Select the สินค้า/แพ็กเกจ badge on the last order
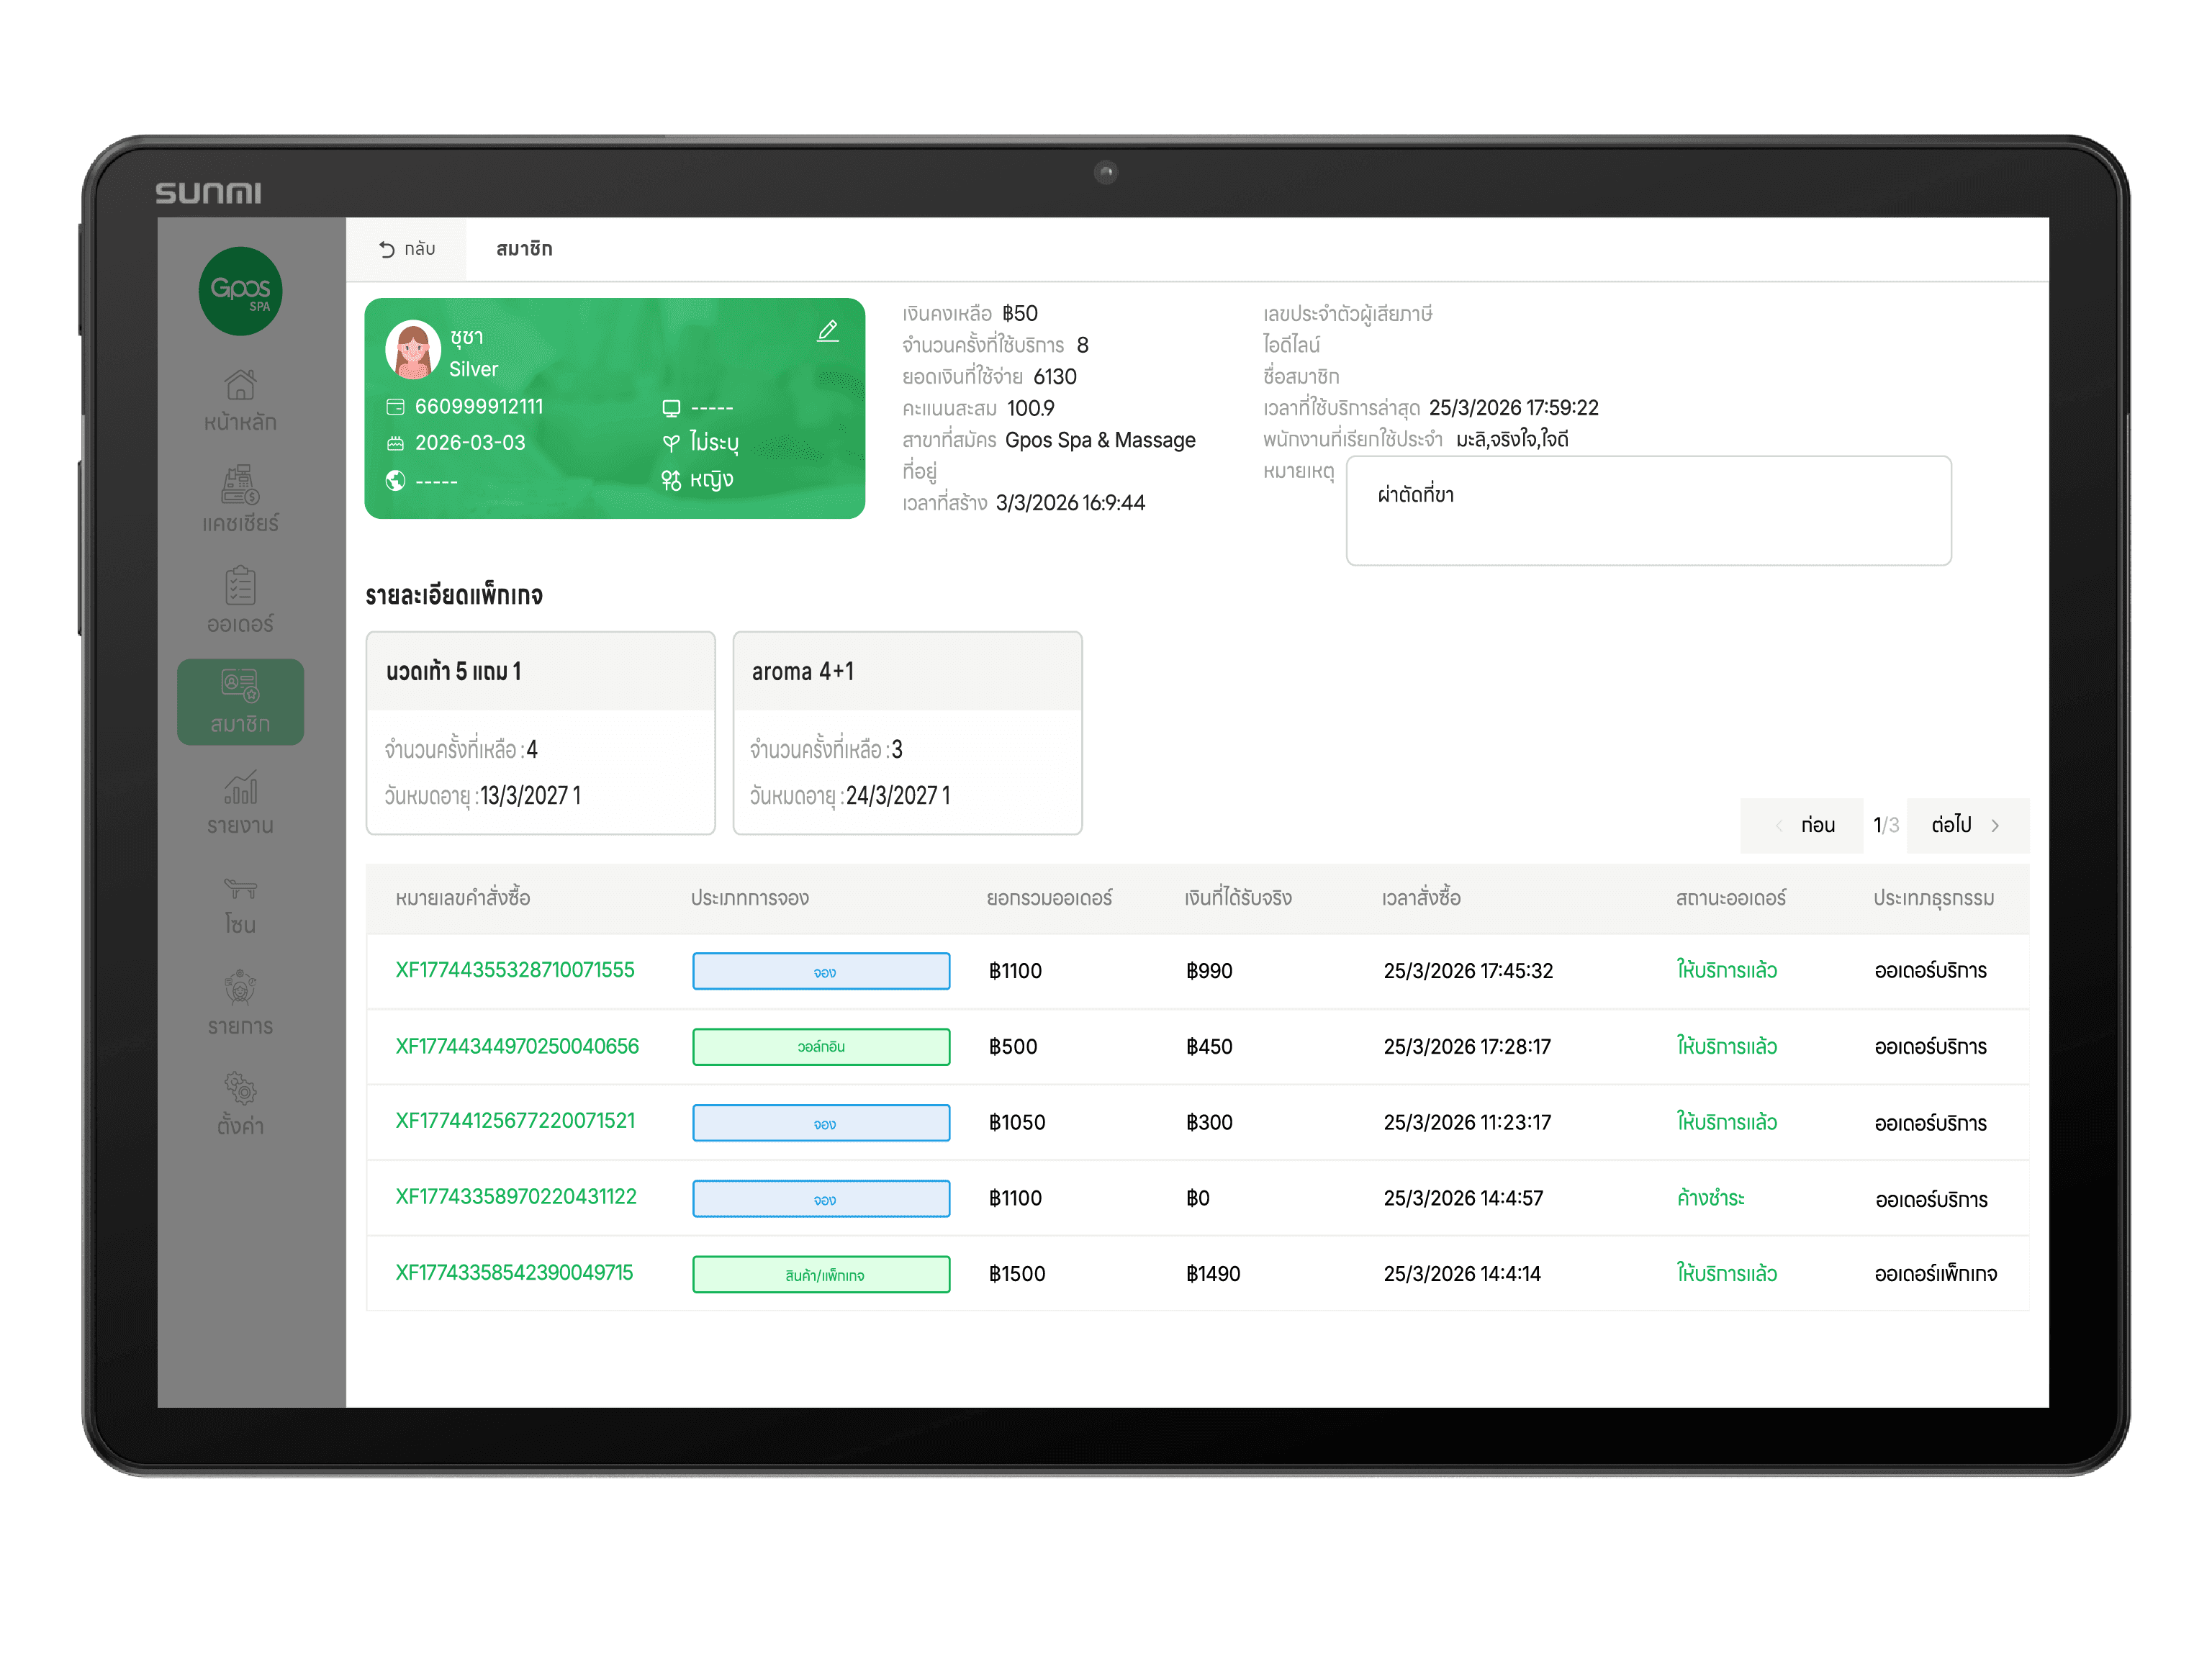 [x=821, y=1274]
